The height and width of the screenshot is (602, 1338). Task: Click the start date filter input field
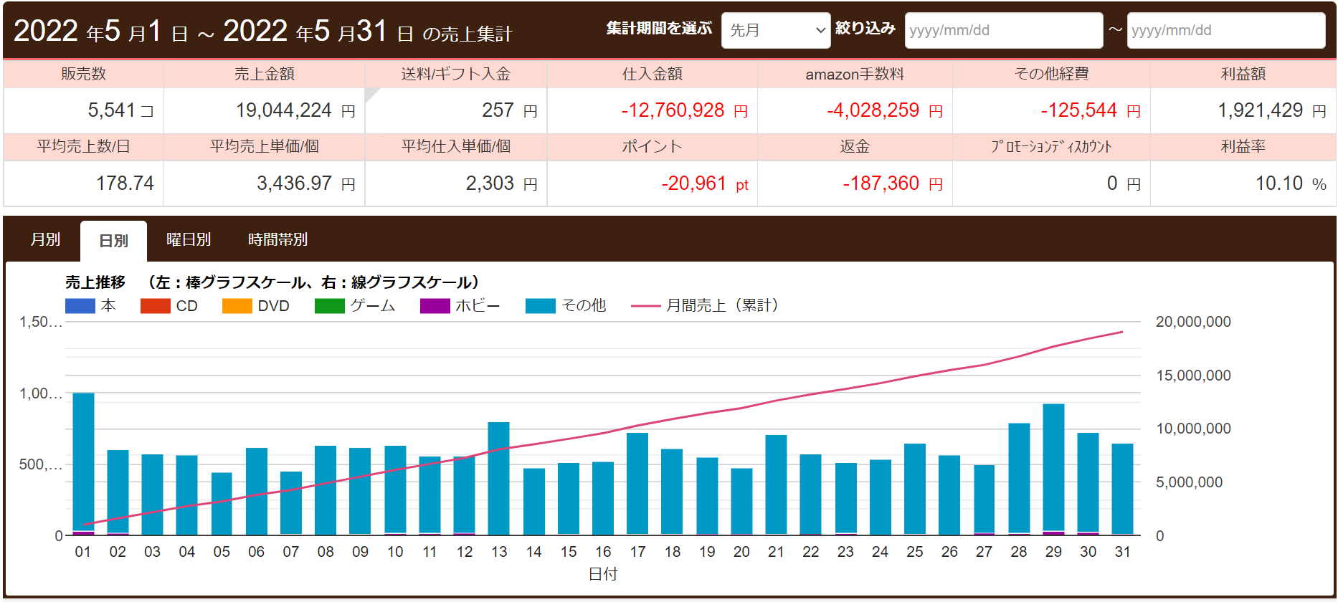[x=1003, y=30]
